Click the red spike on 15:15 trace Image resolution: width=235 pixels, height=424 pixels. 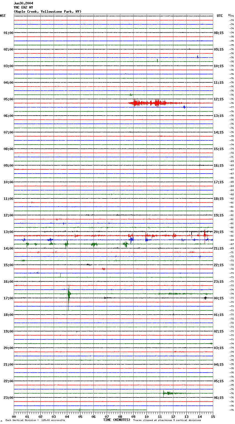point(103,269)
